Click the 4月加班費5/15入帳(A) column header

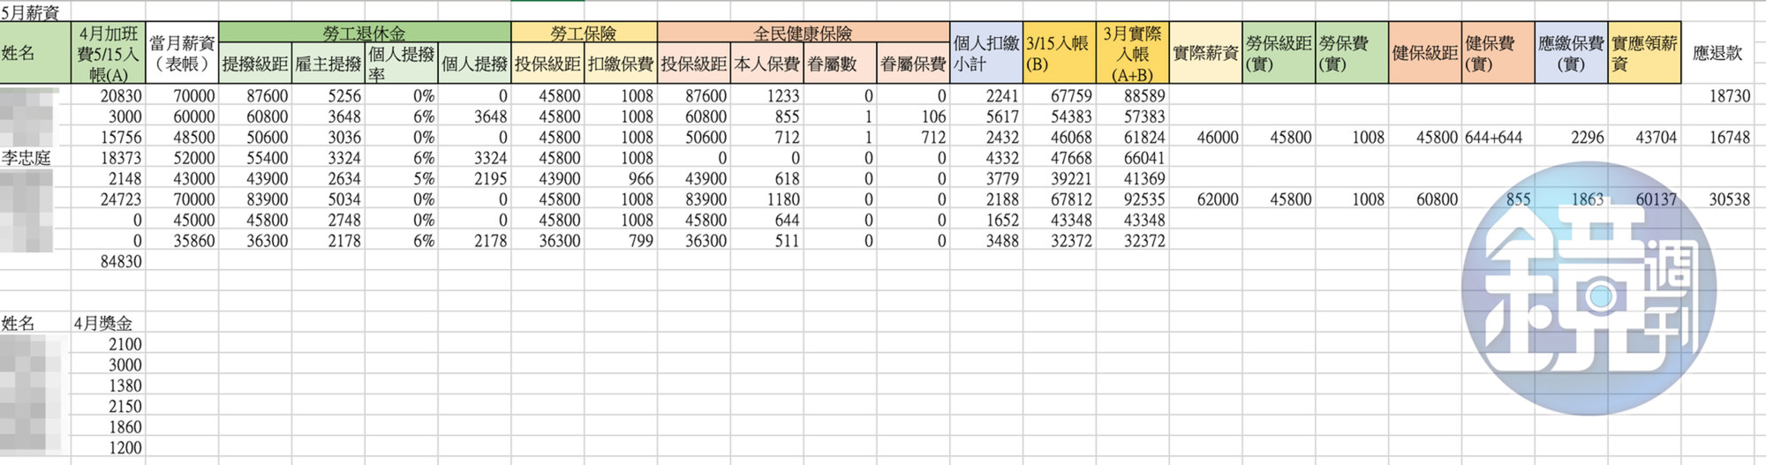point(109,53)
